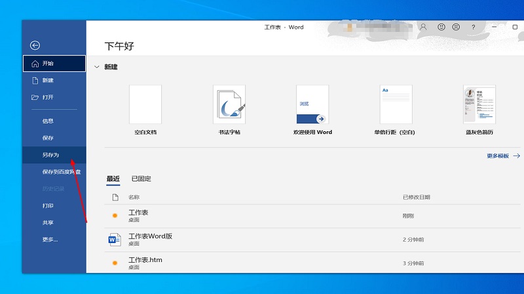
Task: Create a new 空白文档
Action: (x=145, y=105)
